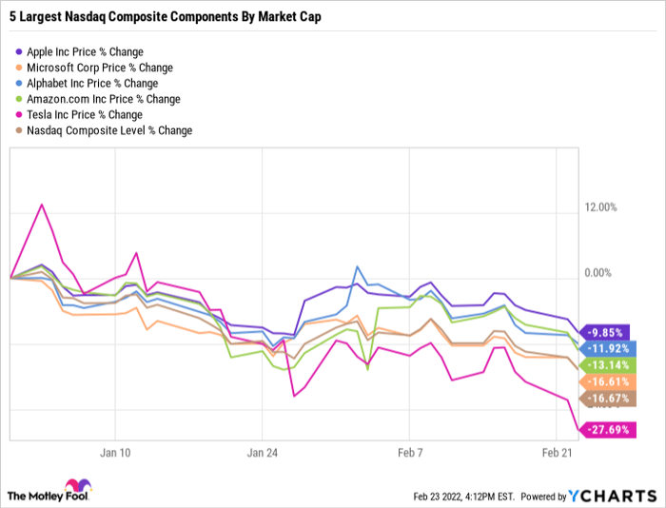Click the -13.14% Amazon end value tag
This screenshot has height=508, width=666.
pyautogui.click(x=608, y=365)
